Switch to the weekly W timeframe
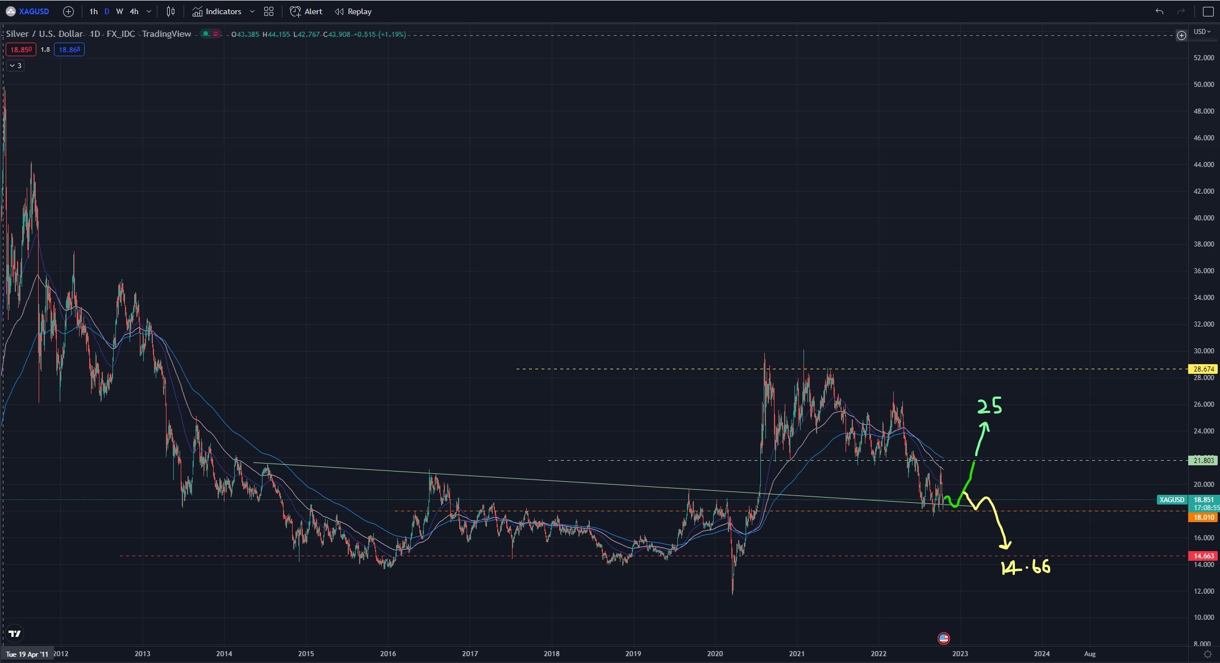 (119, 11)
